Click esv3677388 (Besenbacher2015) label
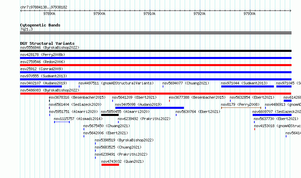The image size is (301, 178). pos(197,97)
